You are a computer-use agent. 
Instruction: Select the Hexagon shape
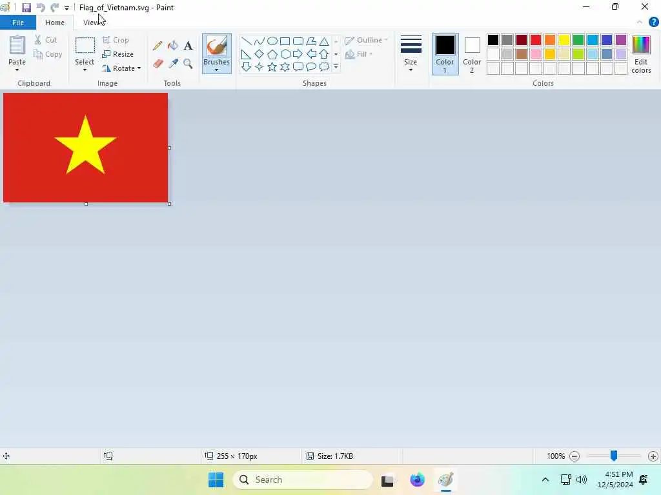285,54
